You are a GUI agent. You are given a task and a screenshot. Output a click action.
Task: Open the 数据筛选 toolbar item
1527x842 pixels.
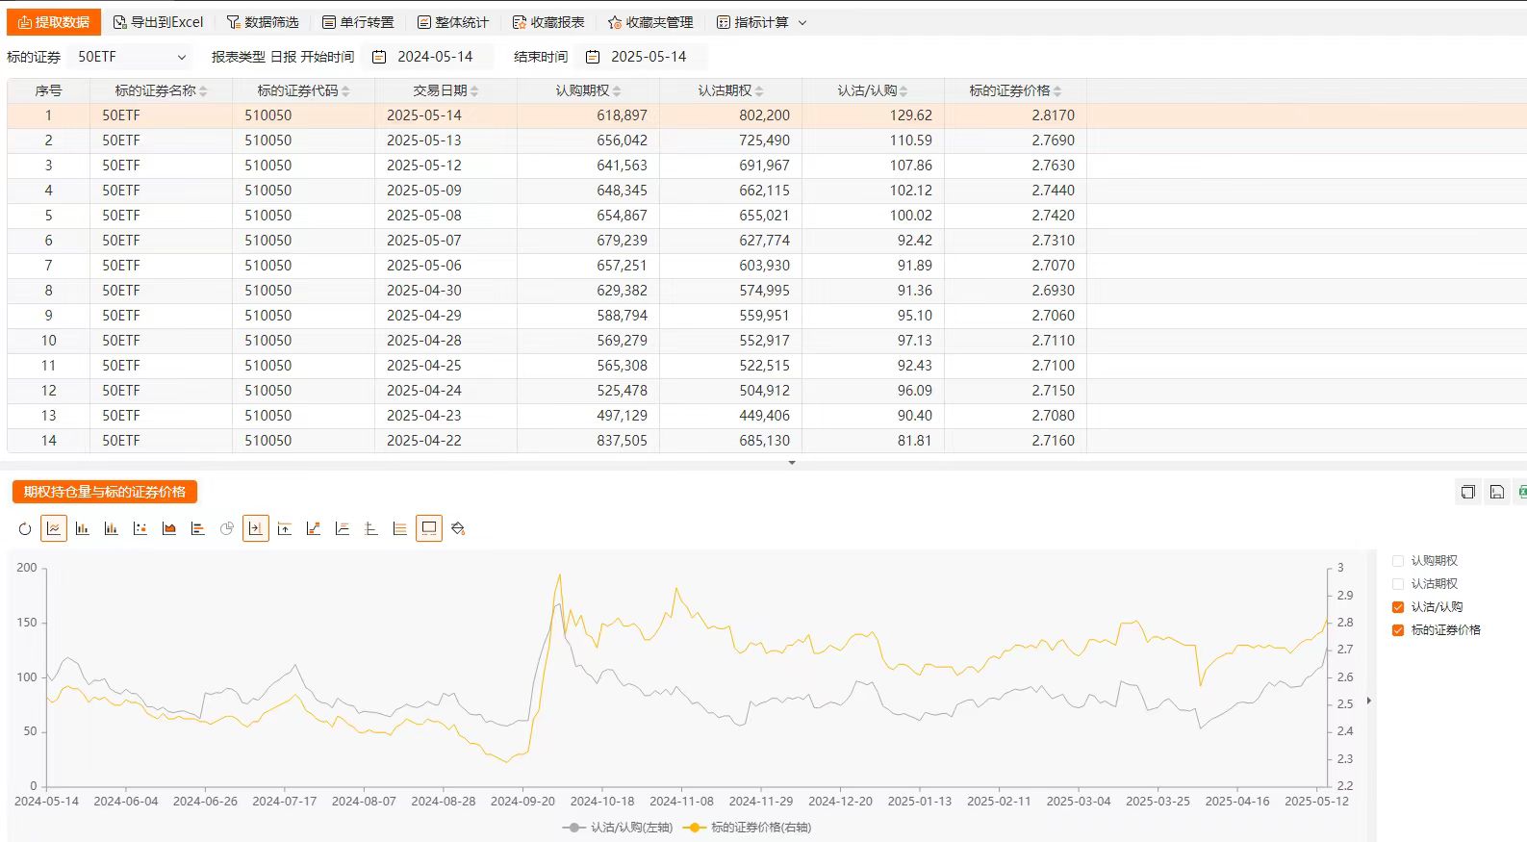[x=263, y=22]
